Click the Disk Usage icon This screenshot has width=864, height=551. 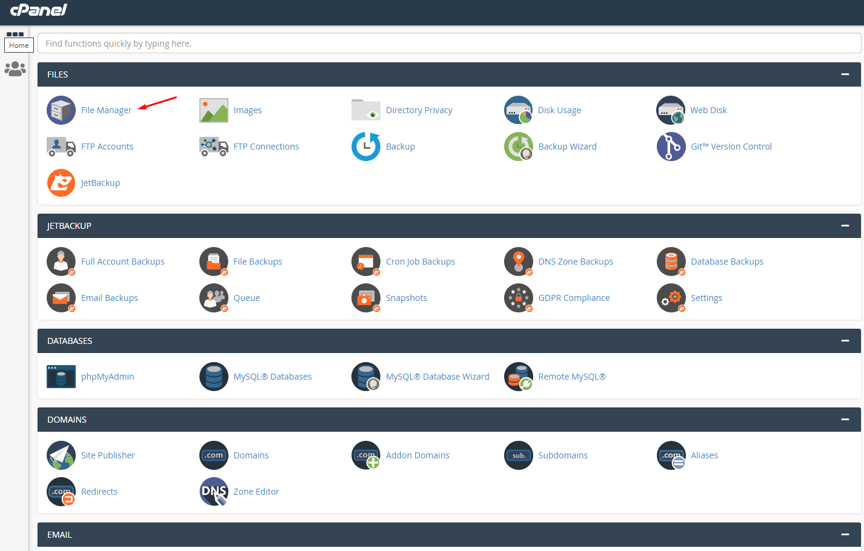tap(518, 110)
